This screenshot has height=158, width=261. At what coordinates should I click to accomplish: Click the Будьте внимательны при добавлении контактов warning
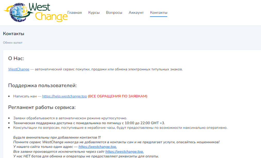(x=57, y=137)
